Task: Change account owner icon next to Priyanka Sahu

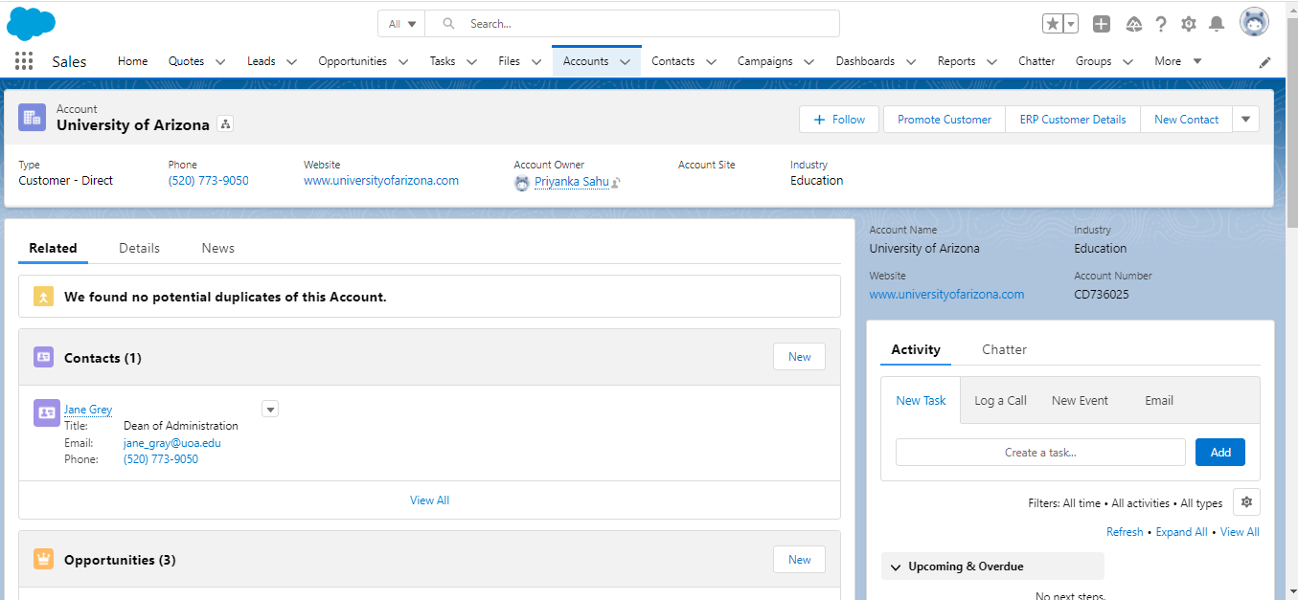Action: click(616, 183)
